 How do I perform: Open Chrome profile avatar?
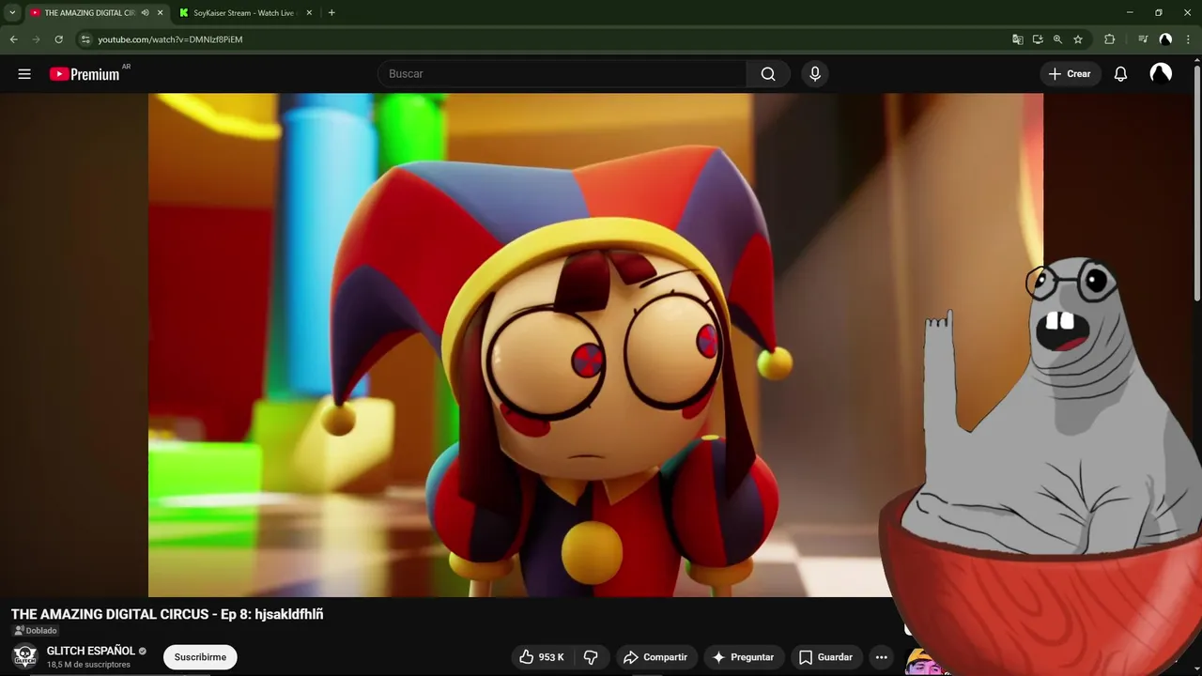point(1165,39)
